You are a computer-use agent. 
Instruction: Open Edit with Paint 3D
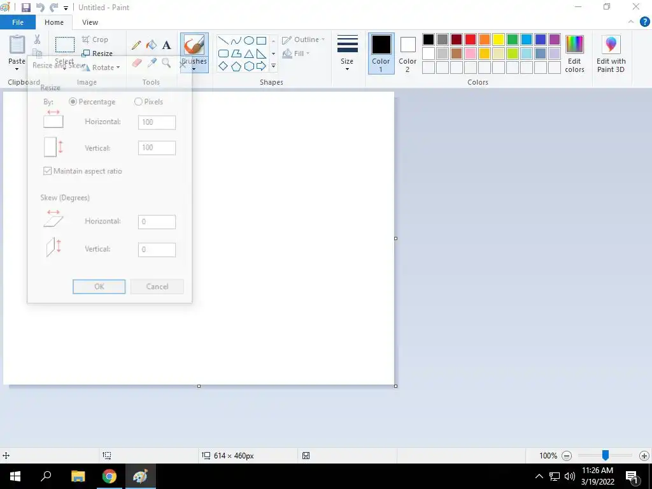click(611, 53)
